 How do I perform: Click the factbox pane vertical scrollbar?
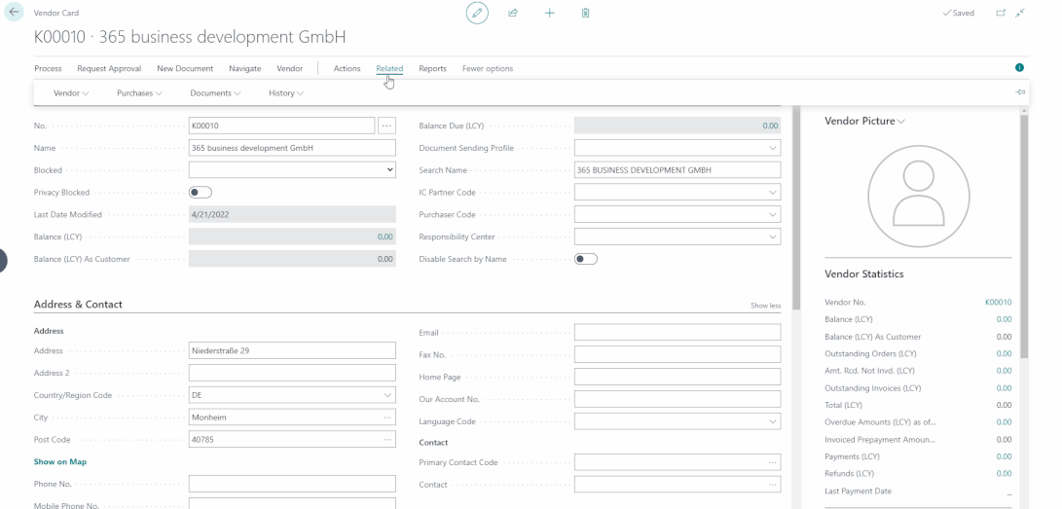point(1024,236)
